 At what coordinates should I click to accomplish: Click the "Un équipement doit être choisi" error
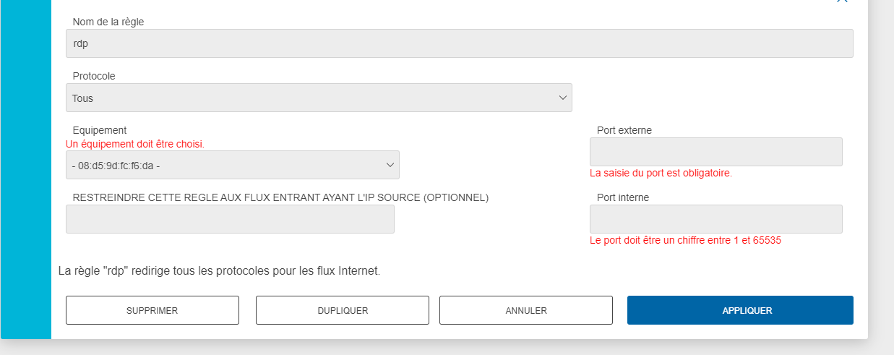click(x=135, y=144)
